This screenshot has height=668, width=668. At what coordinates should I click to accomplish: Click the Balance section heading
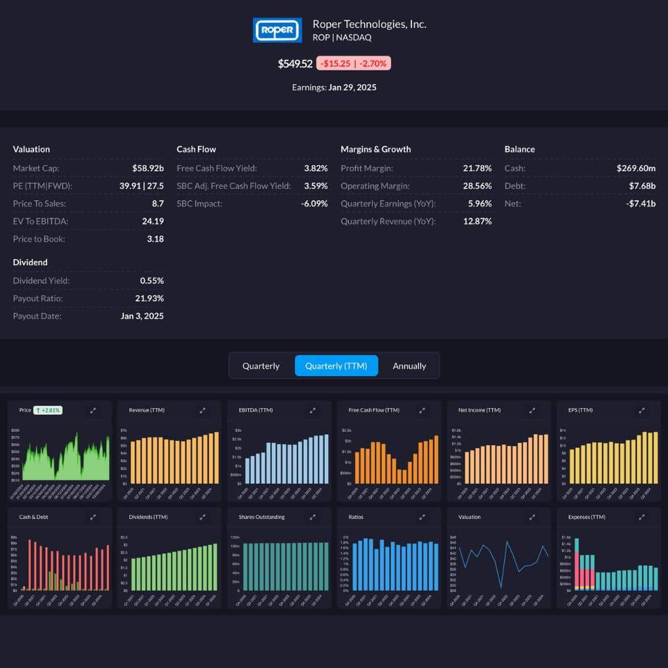pyautogui.click(x=520, y=149)
